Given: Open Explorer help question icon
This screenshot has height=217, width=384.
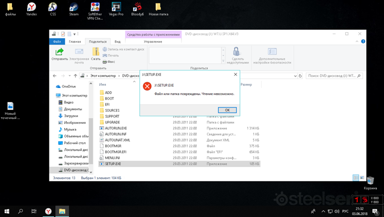Looking at the screenshot, I should 363,41.
